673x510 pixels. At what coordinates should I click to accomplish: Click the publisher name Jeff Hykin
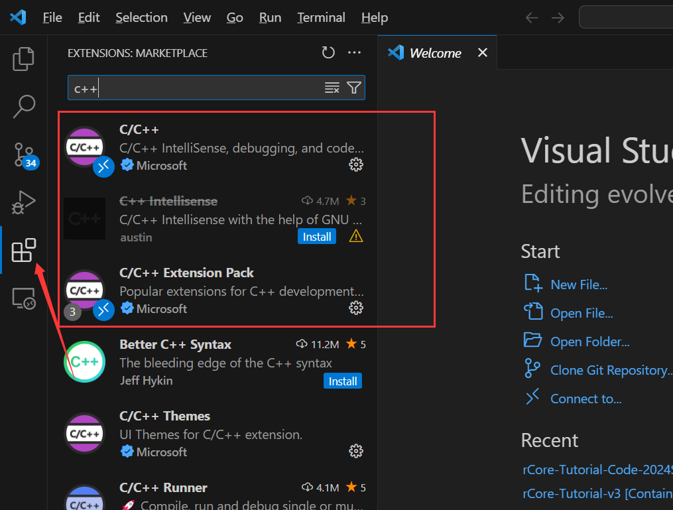pos(146,381)
